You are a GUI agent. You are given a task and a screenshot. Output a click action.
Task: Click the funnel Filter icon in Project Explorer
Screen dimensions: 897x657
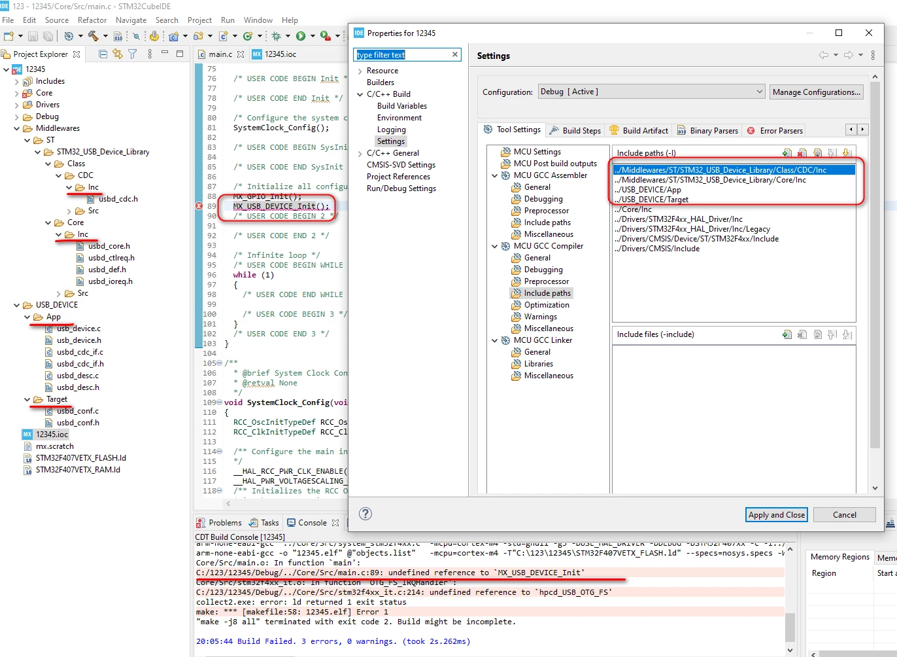(x=133, y=54)
